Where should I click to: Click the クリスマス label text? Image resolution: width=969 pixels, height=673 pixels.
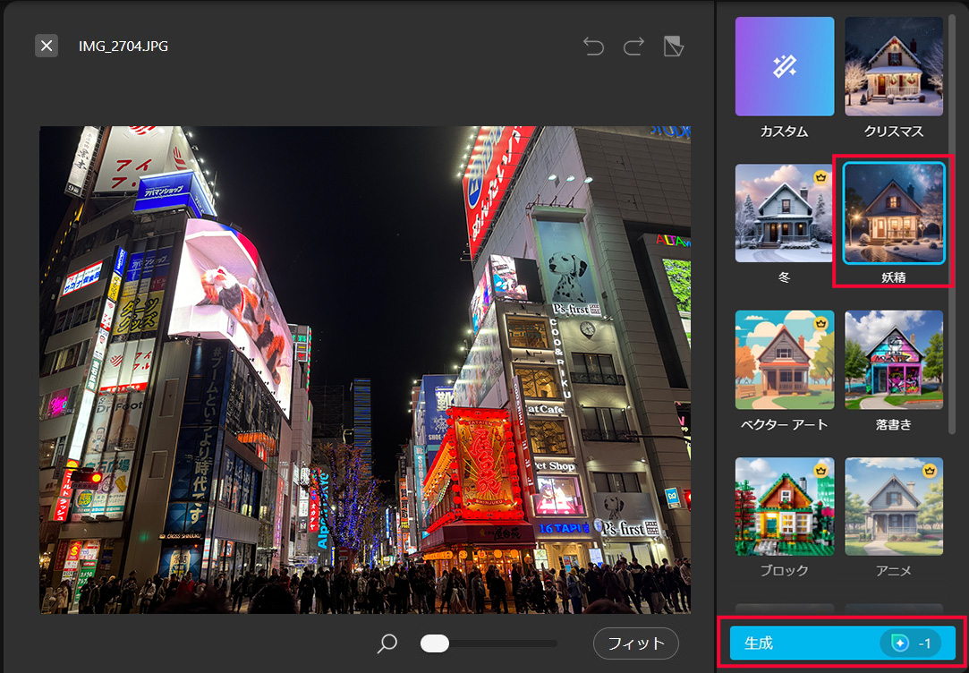(894, 132)
